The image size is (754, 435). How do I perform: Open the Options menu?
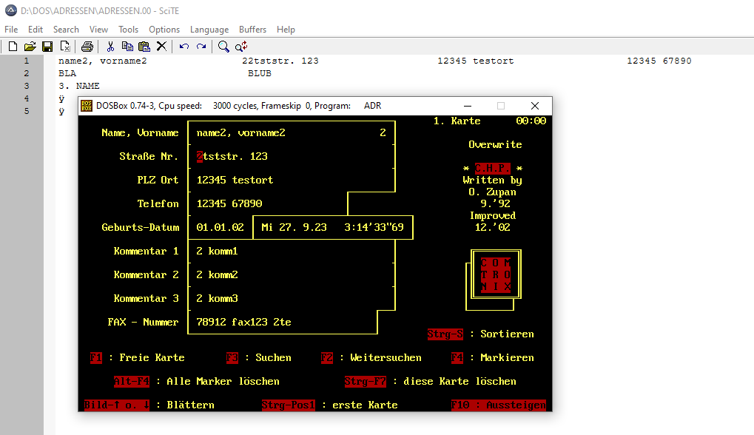[x=164, y=30]
